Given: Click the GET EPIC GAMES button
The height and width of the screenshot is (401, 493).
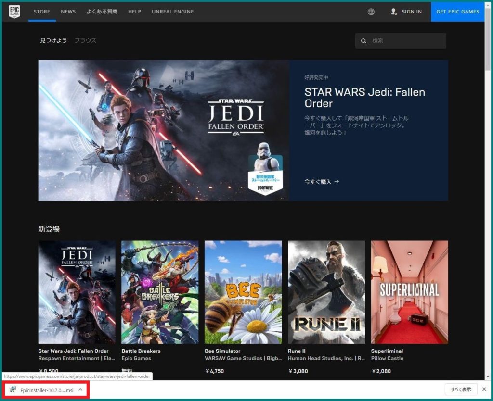Looking at the screenshot, I should (457, 12).
